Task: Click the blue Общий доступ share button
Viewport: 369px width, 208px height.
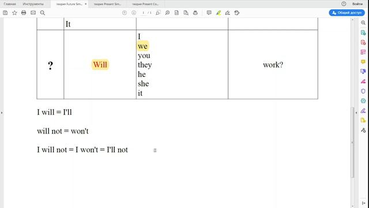Action: click(x=347, y=13)
